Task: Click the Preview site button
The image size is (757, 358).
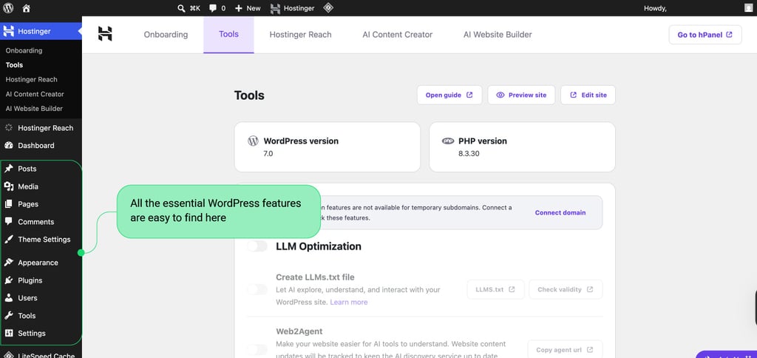Action: click(521, 95)
